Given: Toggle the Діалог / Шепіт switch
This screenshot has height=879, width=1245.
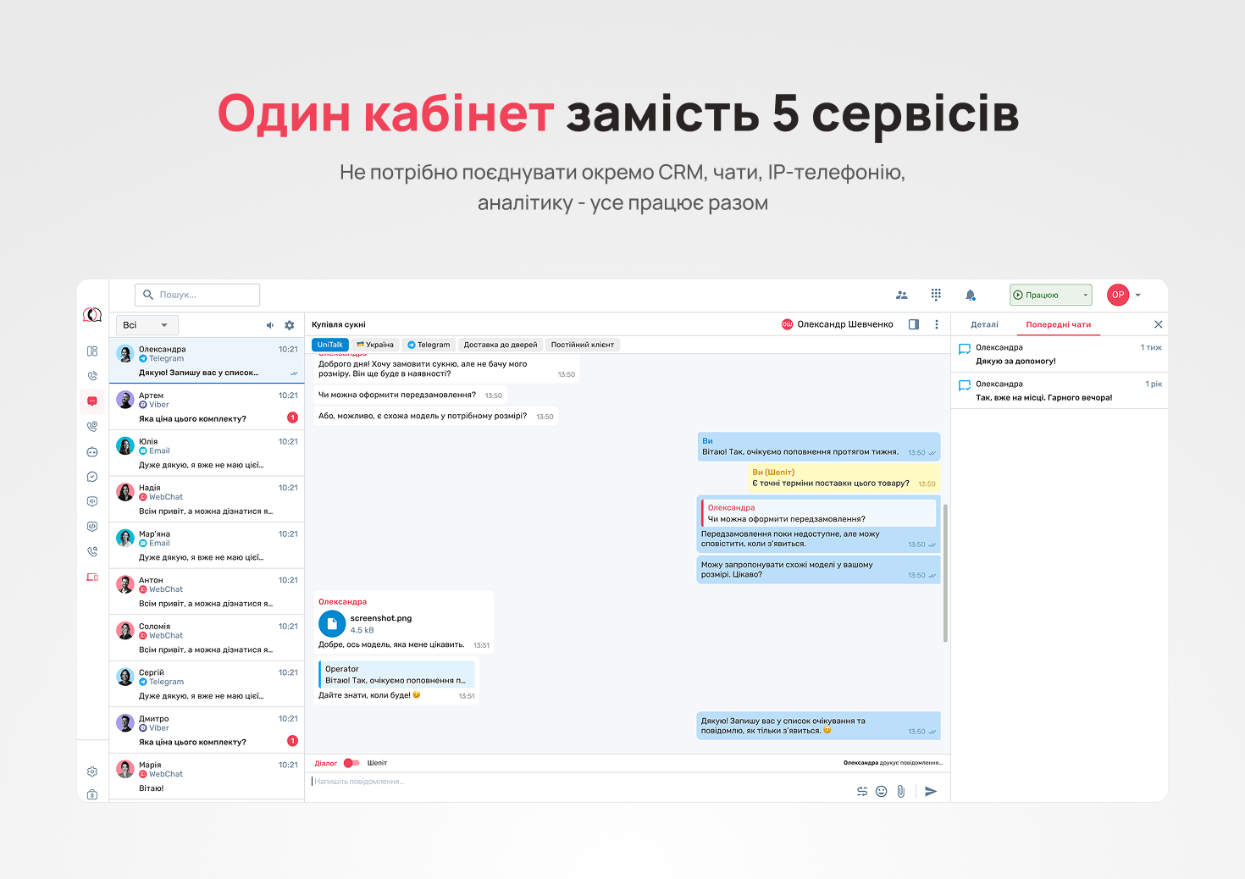Looking at the screenshot, I should (x=351, y=763).
